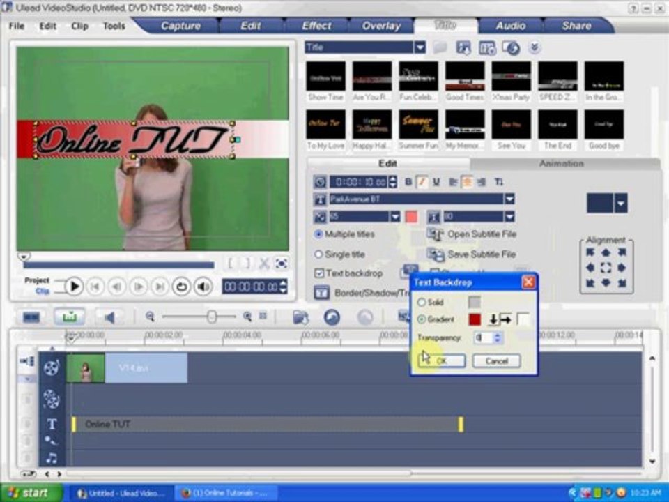Switch to audio view

tap(109, 317)
